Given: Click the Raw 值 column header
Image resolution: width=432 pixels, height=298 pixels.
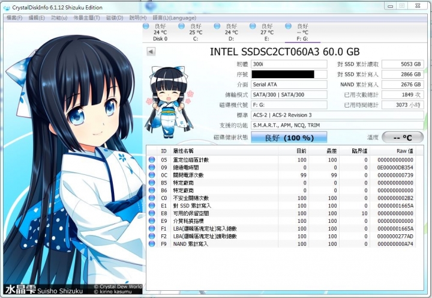Looking at the screenshot, I should pyautogui.click(x=393, y=151).
